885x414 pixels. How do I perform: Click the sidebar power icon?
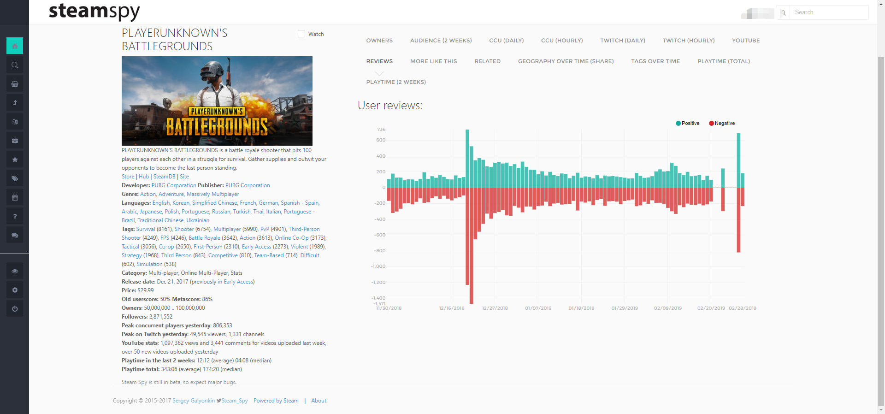pyautogui.click(x=15, y=309)
